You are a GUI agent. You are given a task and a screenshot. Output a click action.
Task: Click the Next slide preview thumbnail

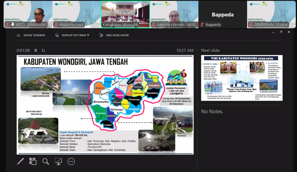(242, 78)
